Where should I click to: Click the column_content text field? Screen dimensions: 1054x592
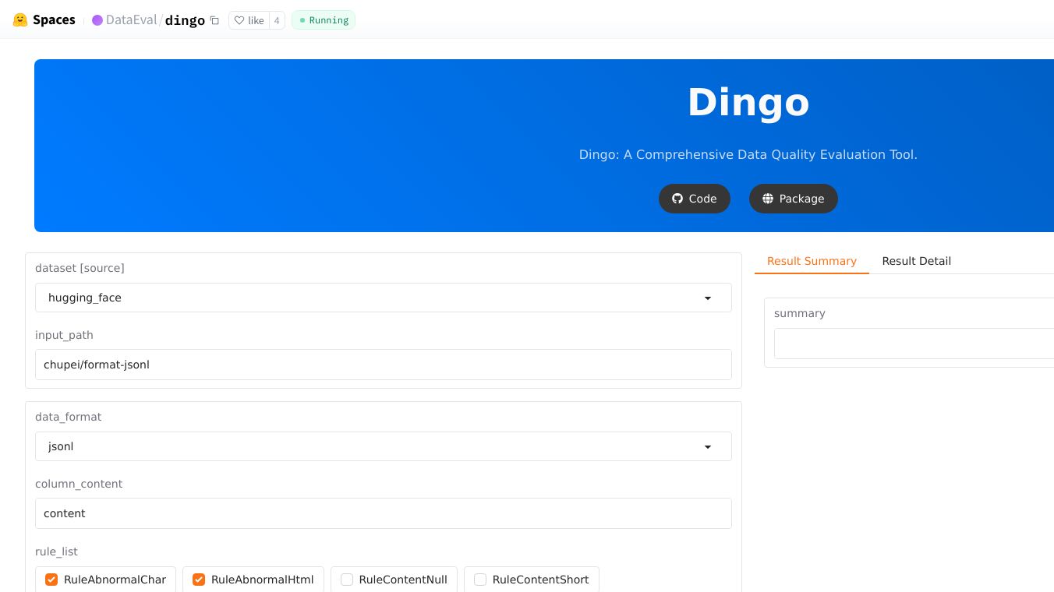tap(384, 513)
